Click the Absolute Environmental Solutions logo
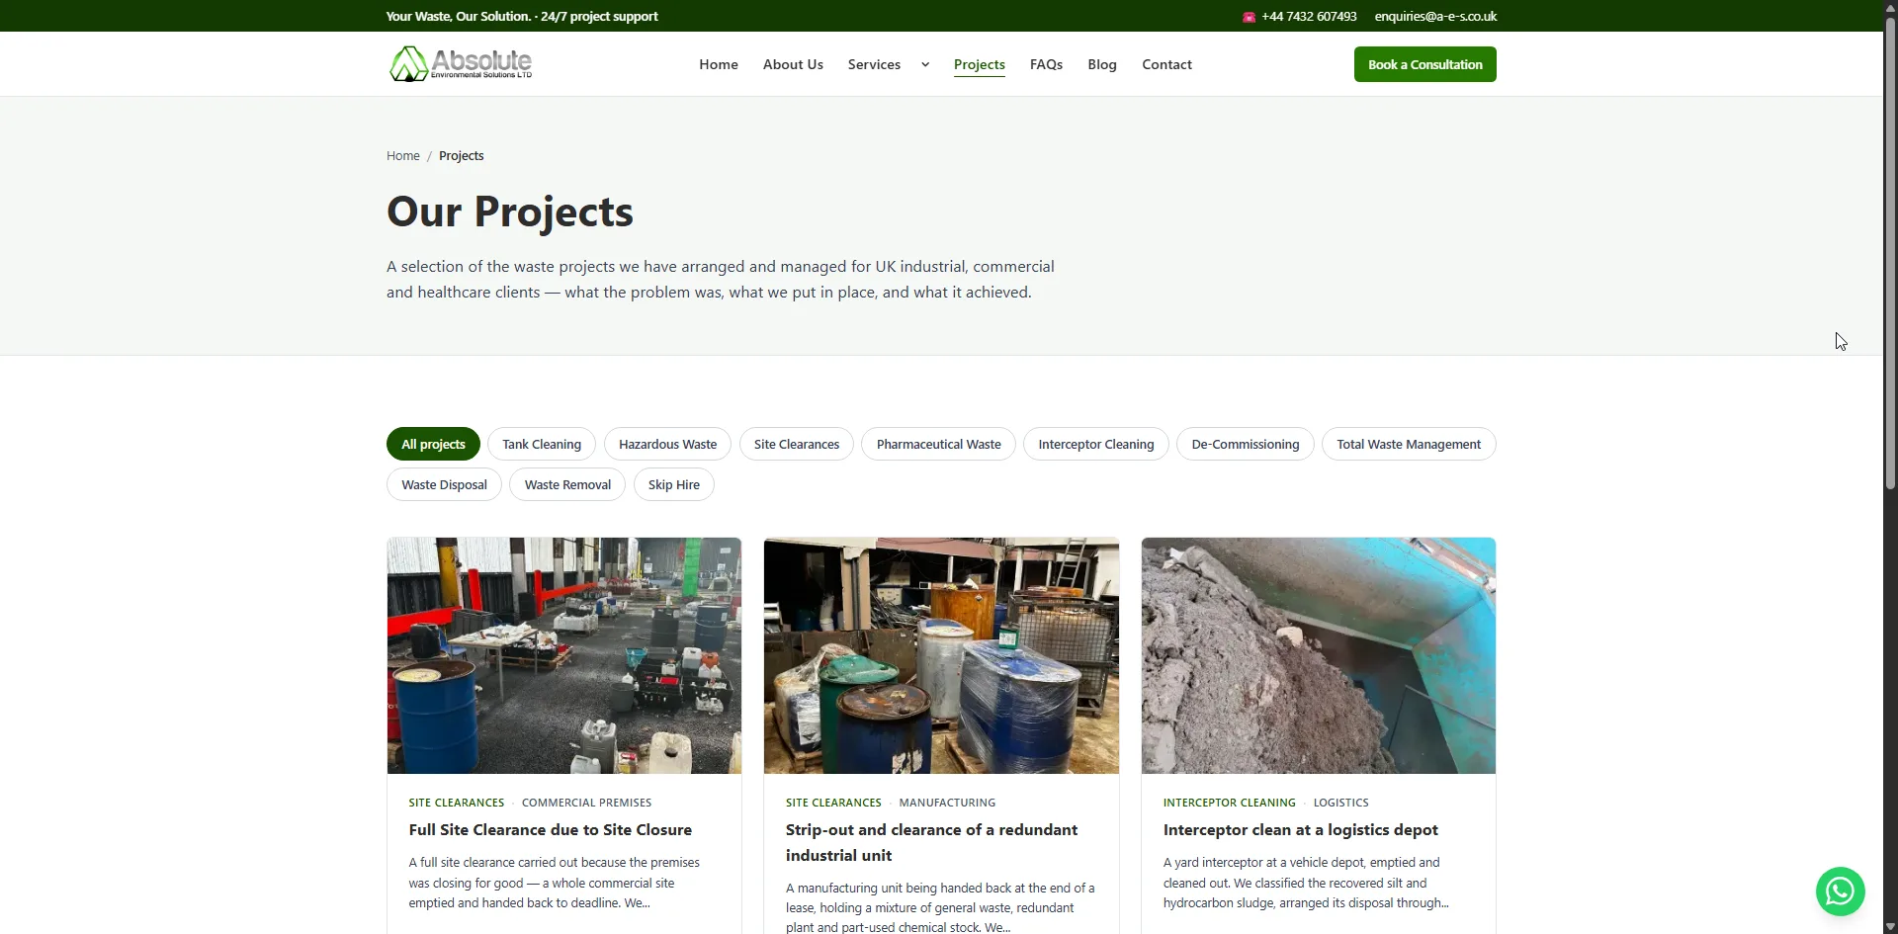The width and height of the screenshot is (1898, 934). tap(461, 64)
